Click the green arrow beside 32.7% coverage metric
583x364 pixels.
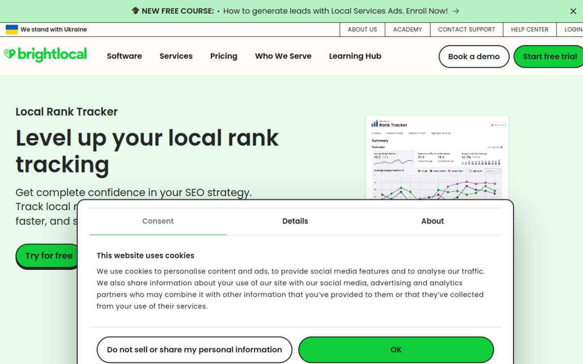tap(479, 157)
